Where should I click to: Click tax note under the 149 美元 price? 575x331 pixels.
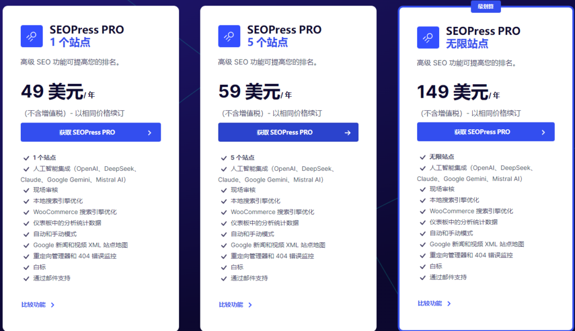(471, 114)
